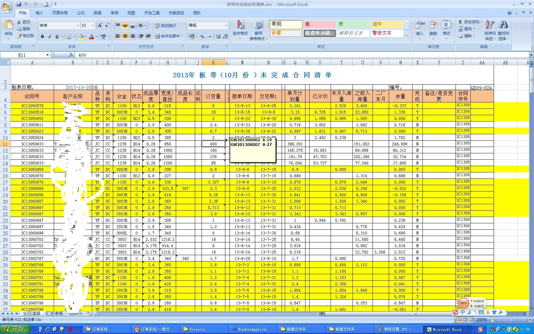Screen dimensions: 534x334
Task: Switch to Page Layout view
Action: 465,319
